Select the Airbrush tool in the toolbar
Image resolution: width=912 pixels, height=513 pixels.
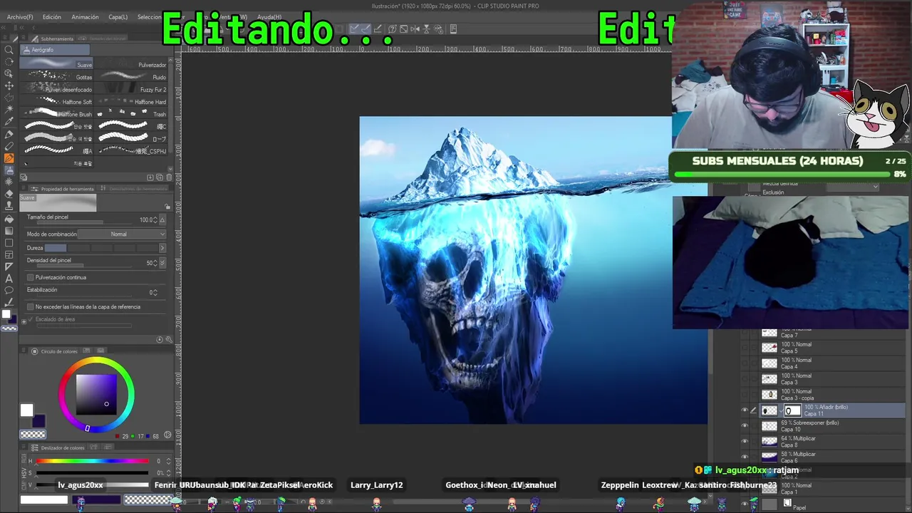(x=9, y=170)
